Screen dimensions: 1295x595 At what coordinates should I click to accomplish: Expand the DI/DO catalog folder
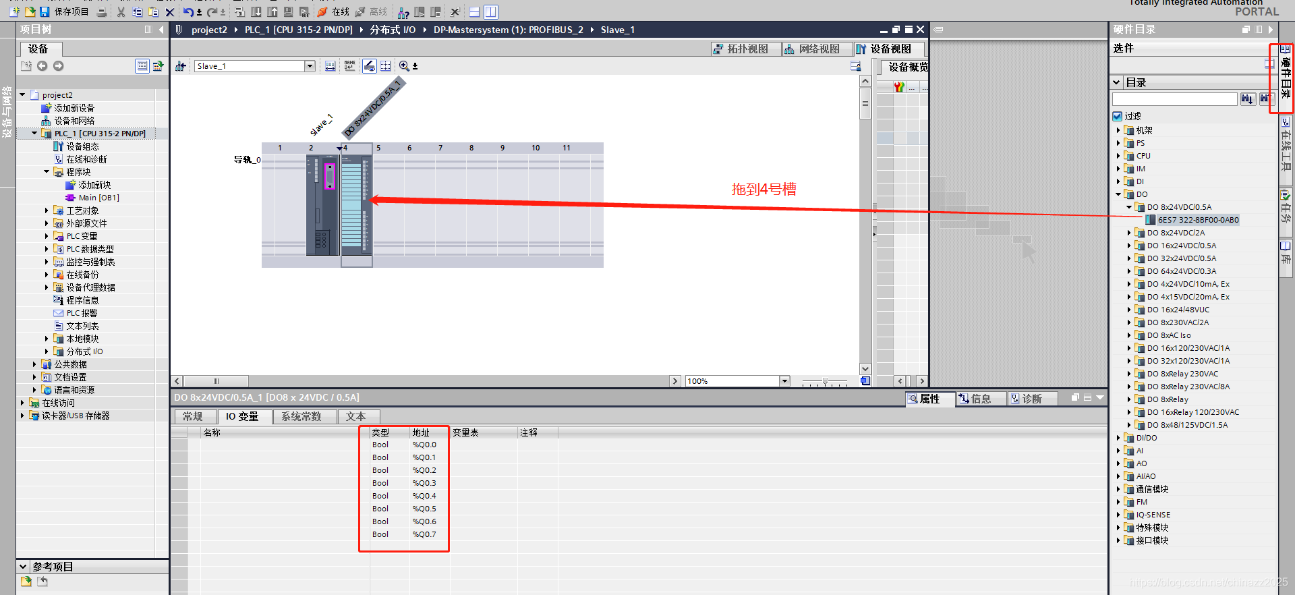tap(1118, 438)
